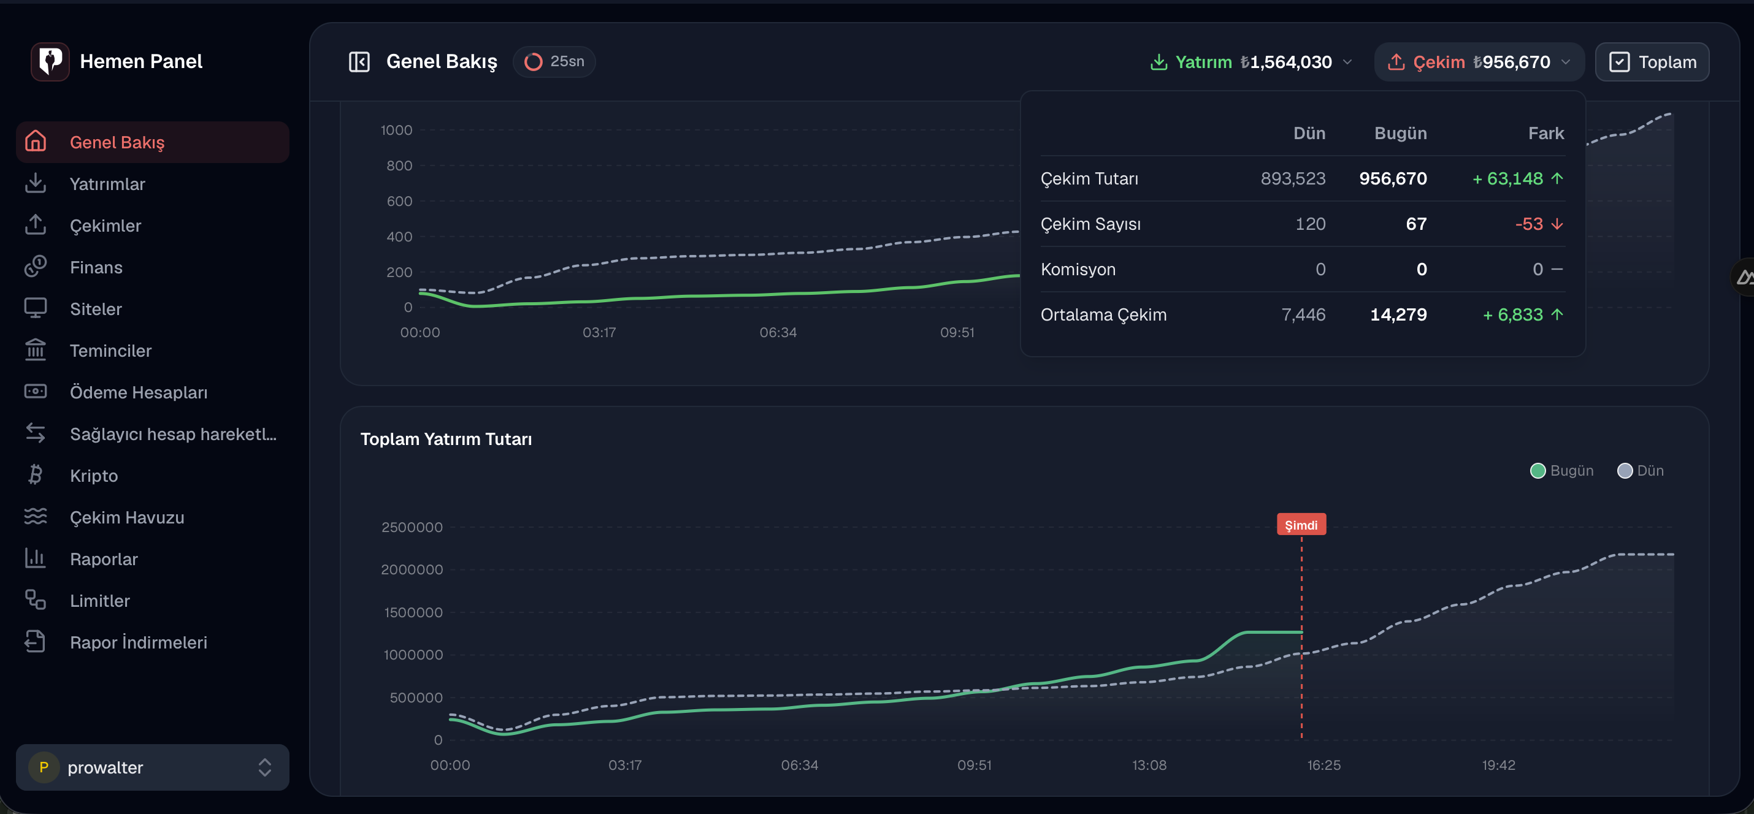Viewport: 1754px width, 814px height.
Task: Collapse the Çekim summary dropdown chevron
Action: pyautogui.click(x=1565, y=62)
